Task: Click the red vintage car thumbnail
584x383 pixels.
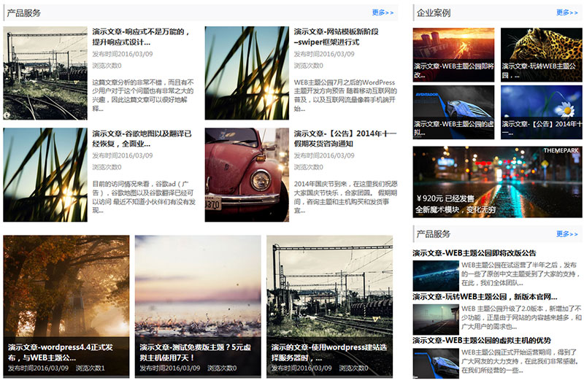Action: 247,175
